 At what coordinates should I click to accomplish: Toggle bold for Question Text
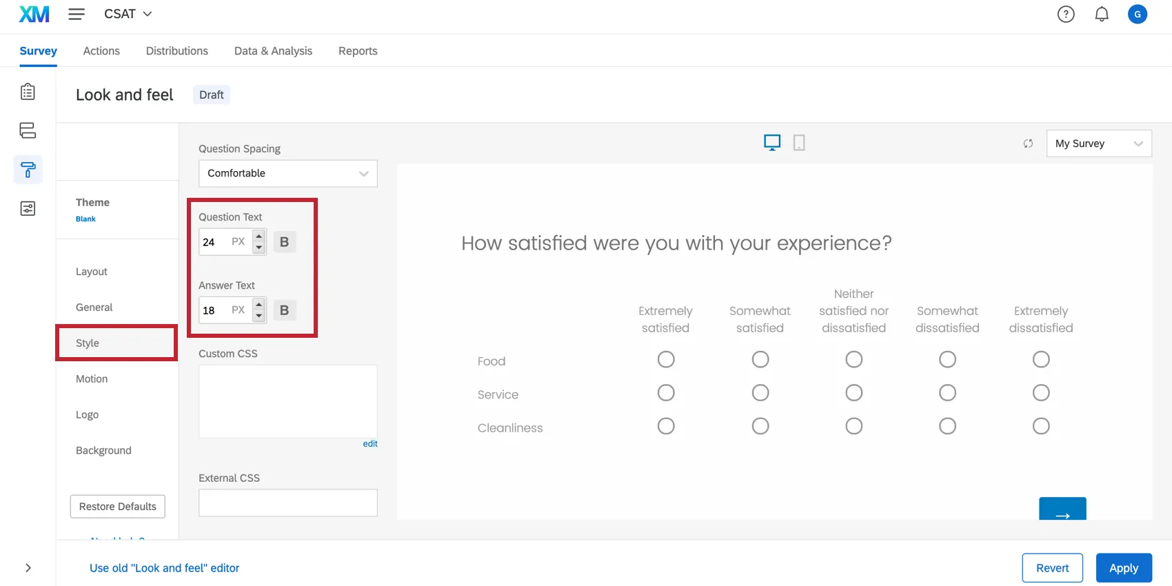284,242
